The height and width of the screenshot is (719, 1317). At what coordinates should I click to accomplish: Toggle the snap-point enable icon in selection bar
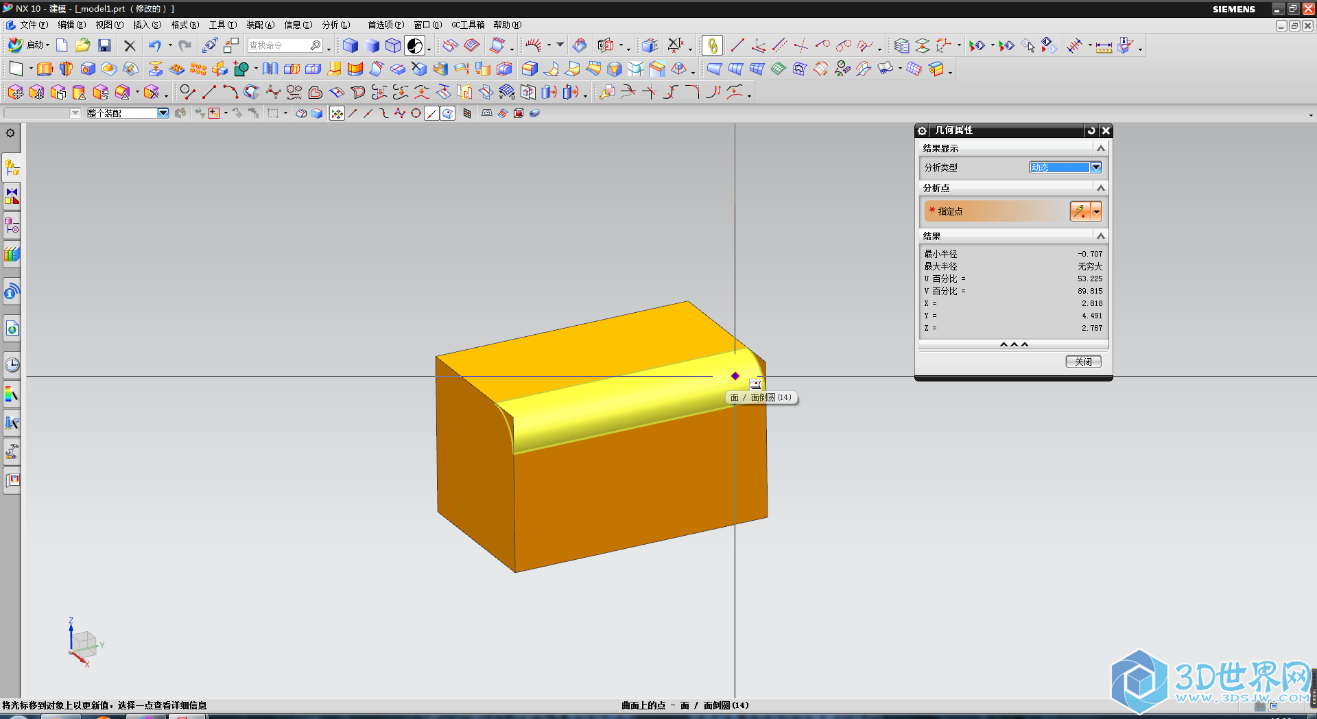337,114
